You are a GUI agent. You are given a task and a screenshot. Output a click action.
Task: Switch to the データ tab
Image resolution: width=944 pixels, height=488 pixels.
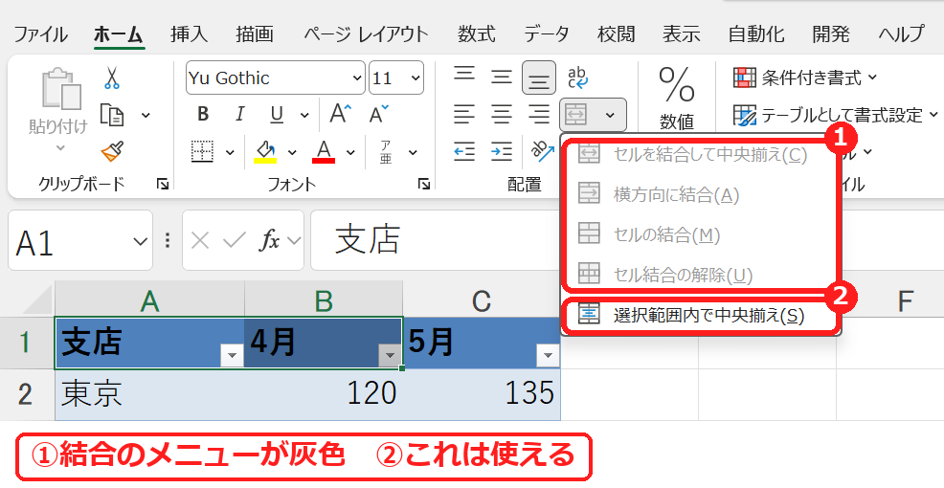tap(546, 34)
